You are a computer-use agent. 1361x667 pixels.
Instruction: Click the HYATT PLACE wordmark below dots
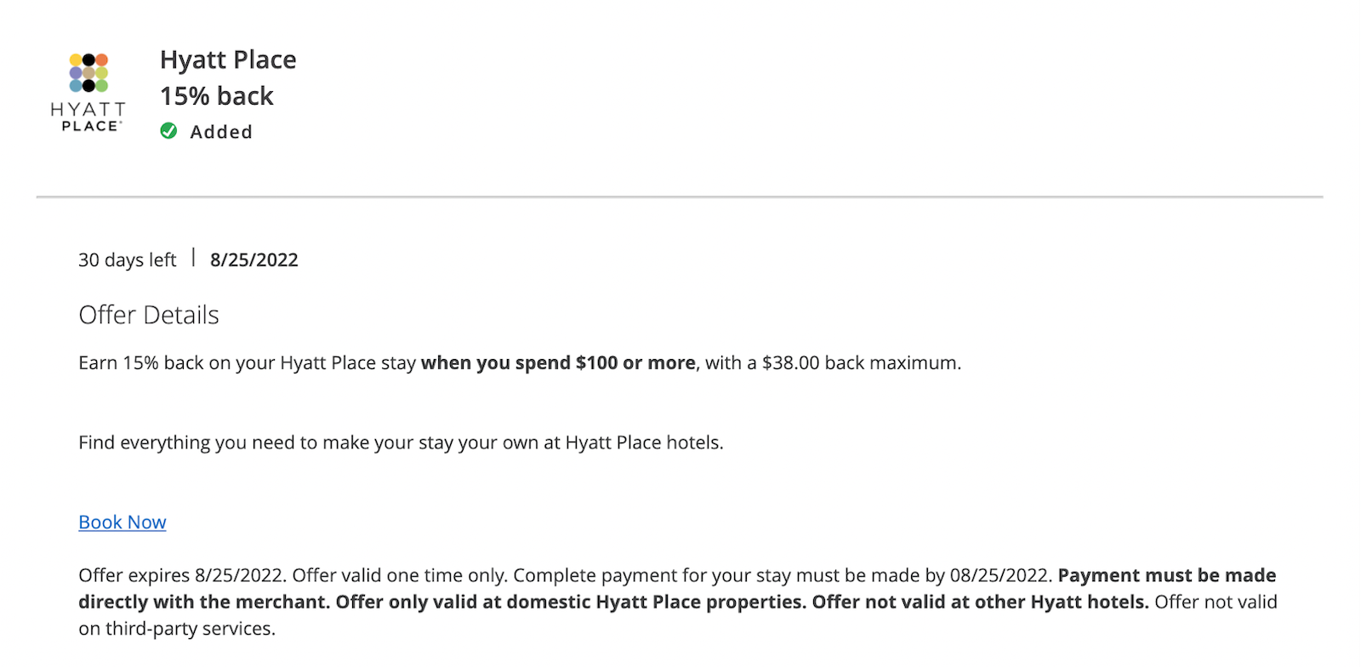pos(88,117)
